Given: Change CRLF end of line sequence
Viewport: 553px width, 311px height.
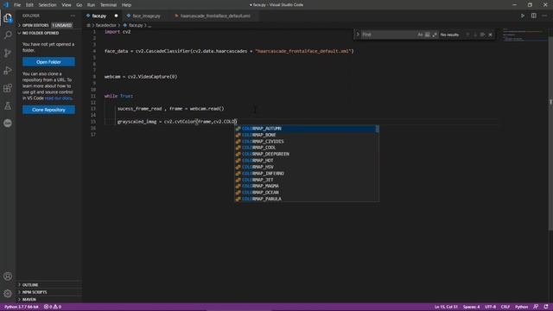Looking at the screenshot, I should tap(505, 307).
